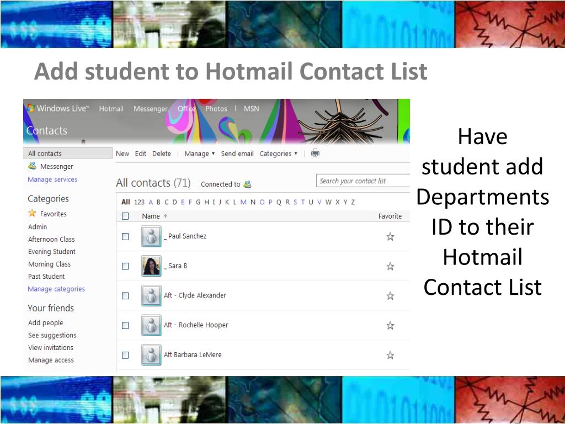Image resolution: width=565 pixels, height=424 pixels.
Task: Click Barbara LeMere's avatar picture
Action: coord(151,355)
